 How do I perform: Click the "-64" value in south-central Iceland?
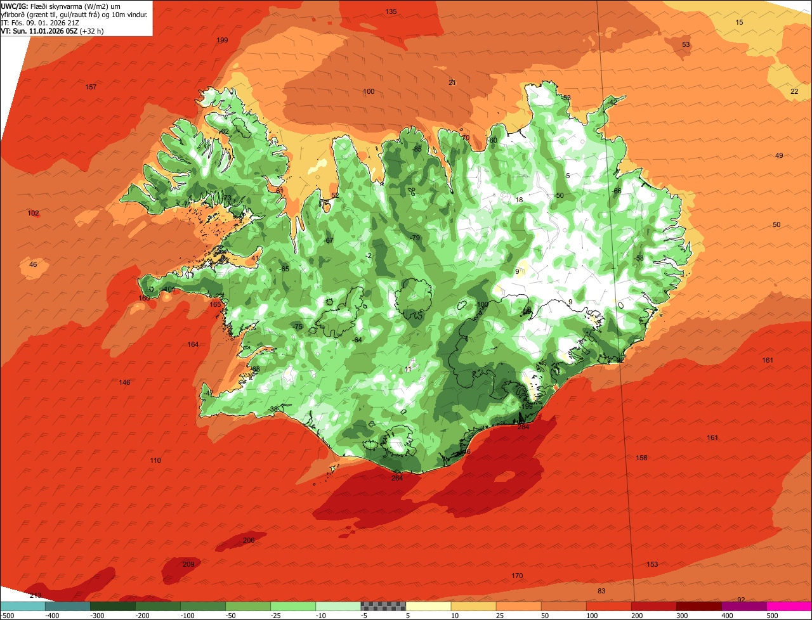point(357,340)
